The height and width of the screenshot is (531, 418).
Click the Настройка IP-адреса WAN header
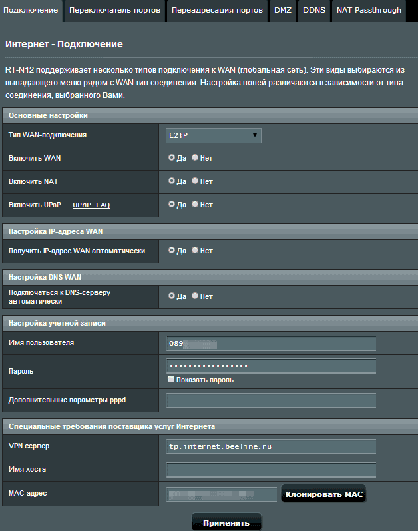click(210, 231)
